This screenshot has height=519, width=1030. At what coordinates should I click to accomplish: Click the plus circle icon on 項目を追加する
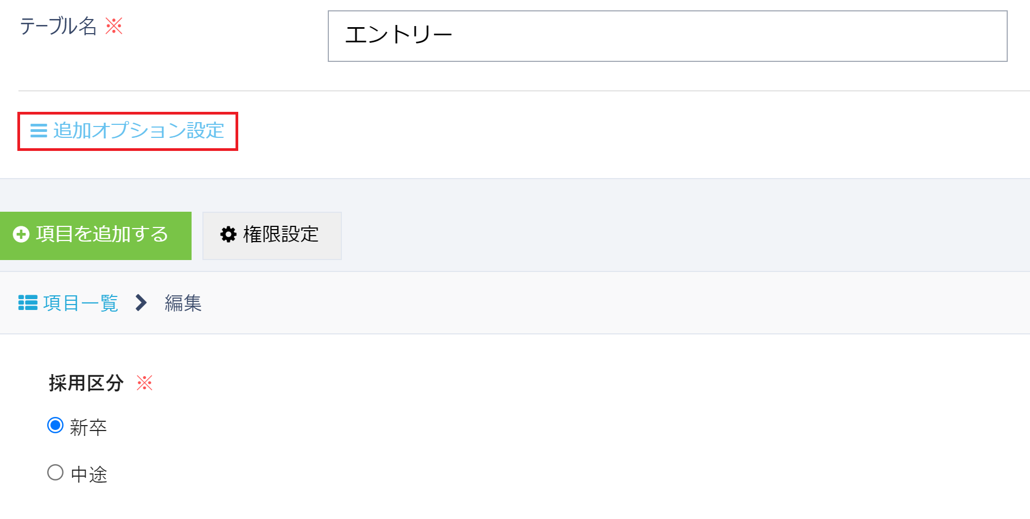tap(21, 235)
